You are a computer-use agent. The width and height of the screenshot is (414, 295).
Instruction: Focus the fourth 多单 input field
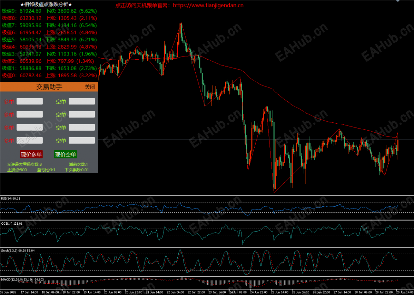tap(30, 140)
